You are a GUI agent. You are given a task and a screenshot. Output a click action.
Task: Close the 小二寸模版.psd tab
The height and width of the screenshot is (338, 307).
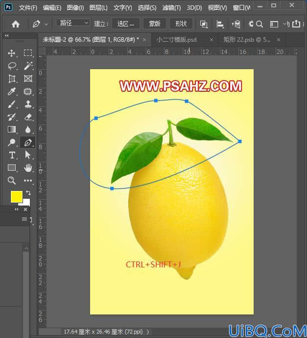(212, 40)
